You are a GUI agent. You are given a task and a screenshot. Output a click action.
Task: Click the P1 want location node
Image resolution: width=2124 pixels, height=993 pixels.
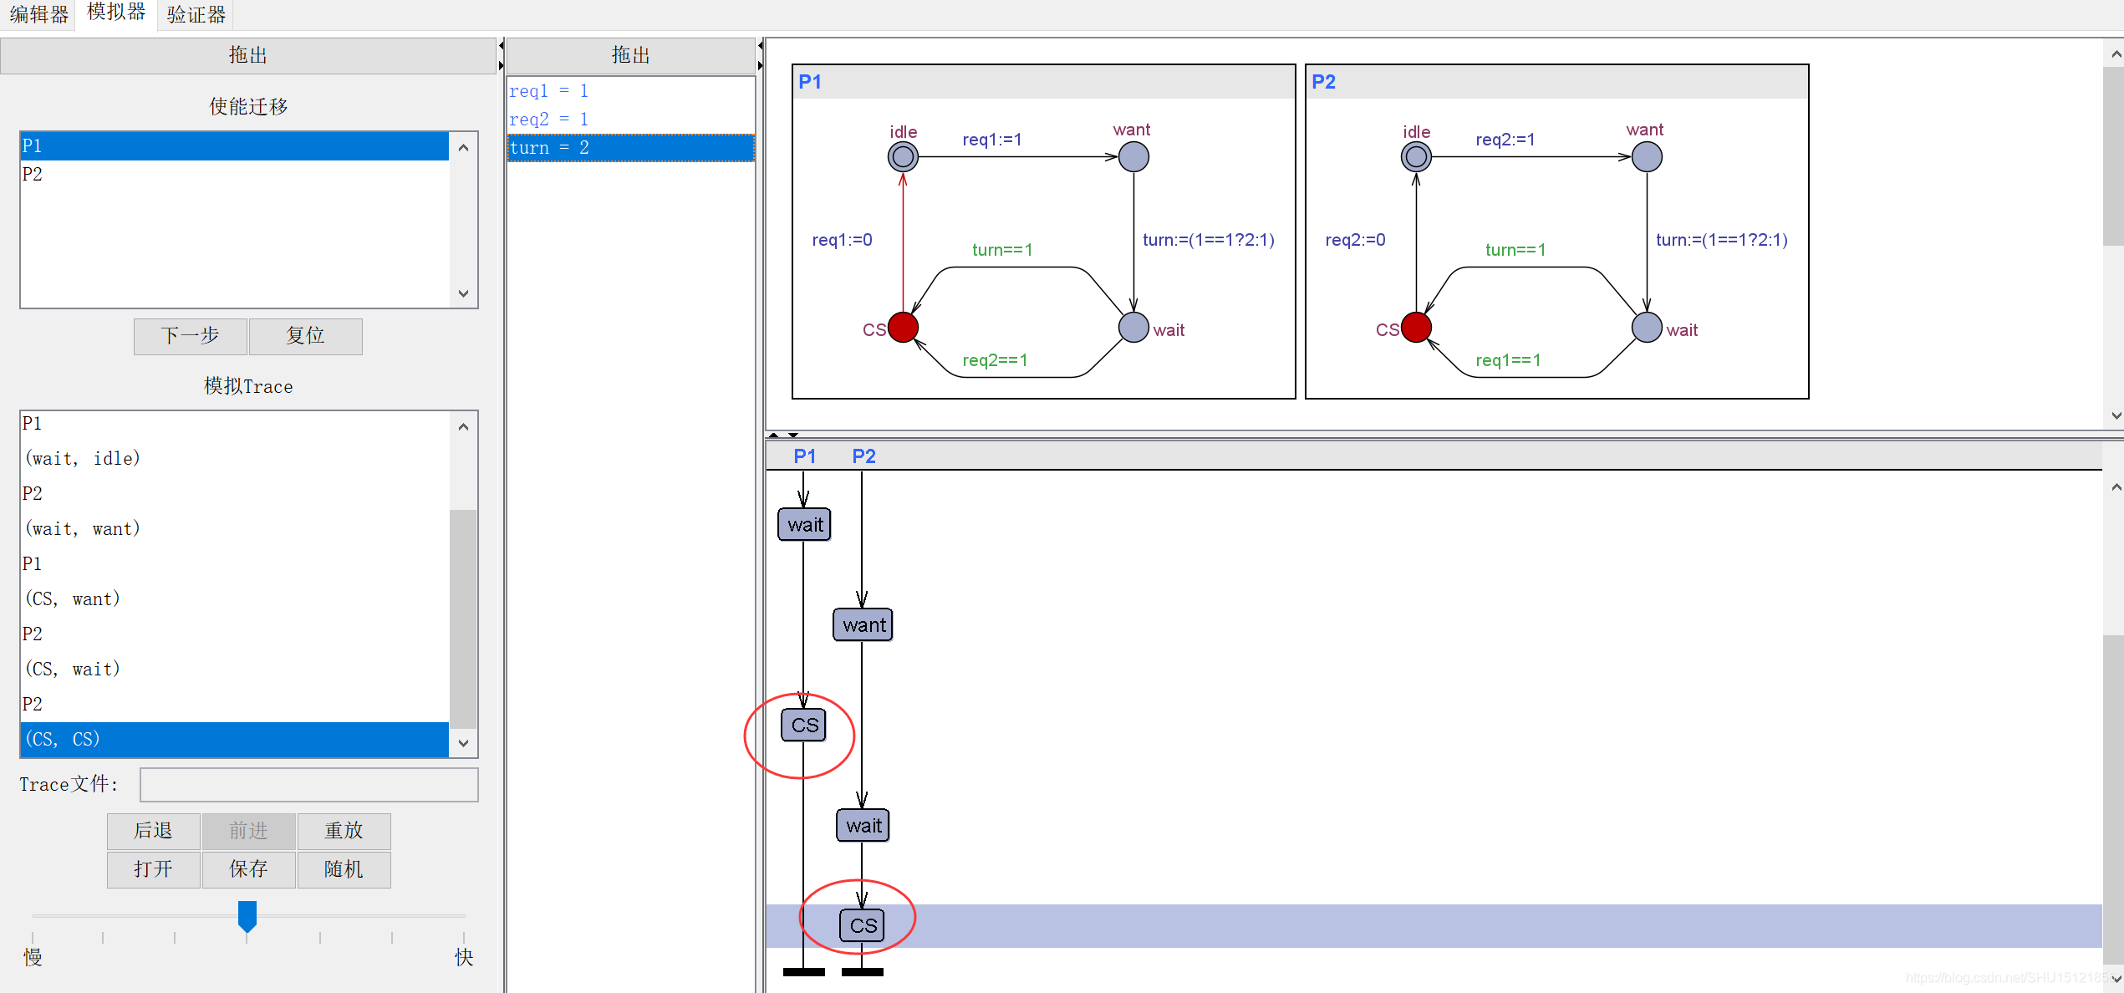pyautogui.click(x=1133, y=156)
